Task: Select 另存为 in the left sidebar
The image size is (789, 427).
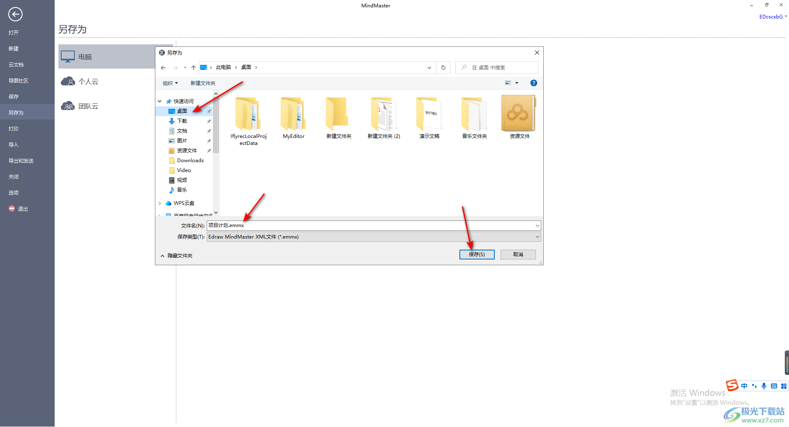Action: coord(27,112)
